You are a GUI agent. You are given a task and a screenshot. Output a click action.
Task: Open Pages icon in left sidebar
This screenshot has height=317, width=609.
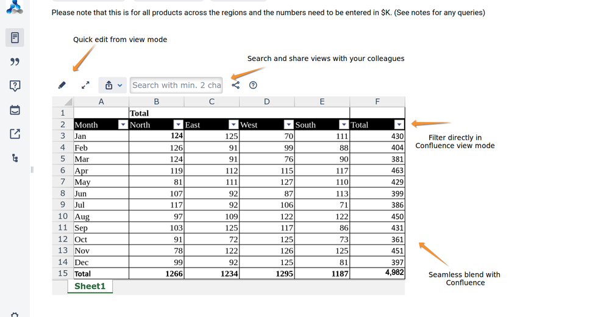[x=15, y=38]
